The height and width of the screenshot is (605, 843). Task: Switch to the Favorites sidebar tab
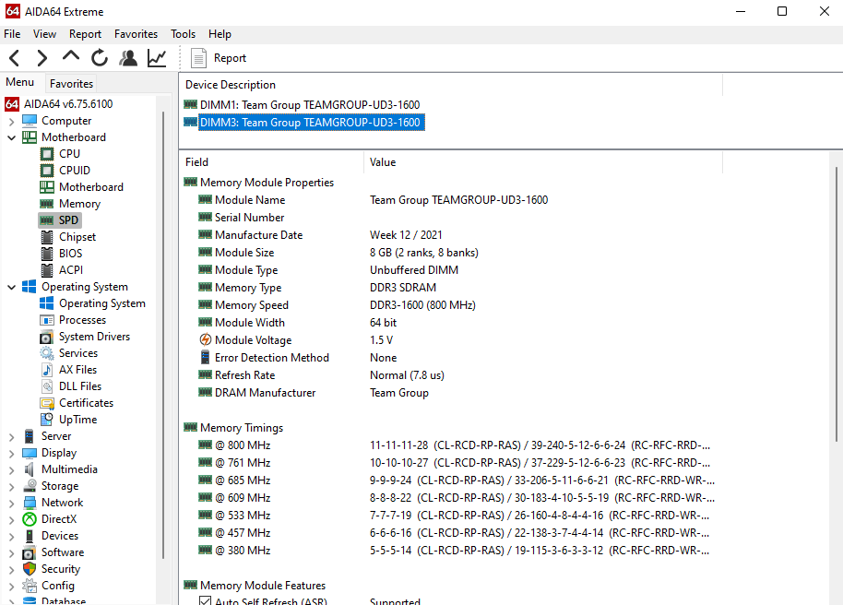pos(71,83)
